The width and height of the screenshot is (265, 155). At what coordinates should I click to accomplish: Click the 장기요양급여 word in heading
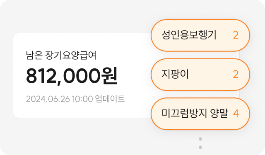point(71,55)
